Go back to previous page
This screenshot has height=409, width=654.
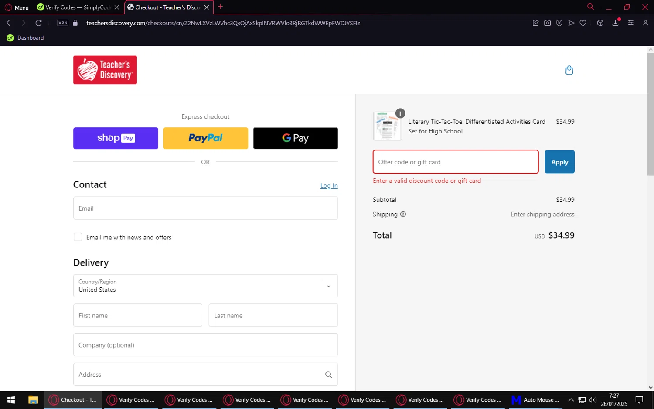[x=9, y=23]
